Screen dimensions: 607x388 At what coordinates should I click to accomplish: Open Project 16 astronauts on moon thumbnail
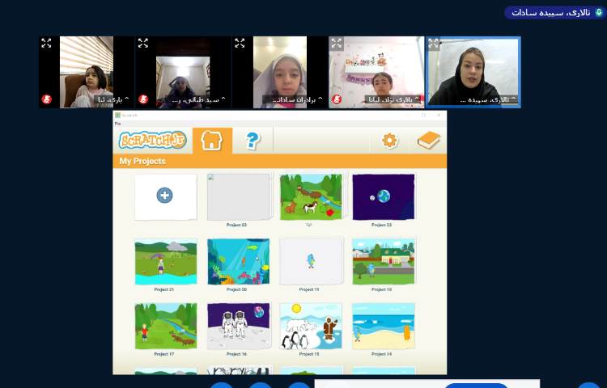[x=238, y=327]
